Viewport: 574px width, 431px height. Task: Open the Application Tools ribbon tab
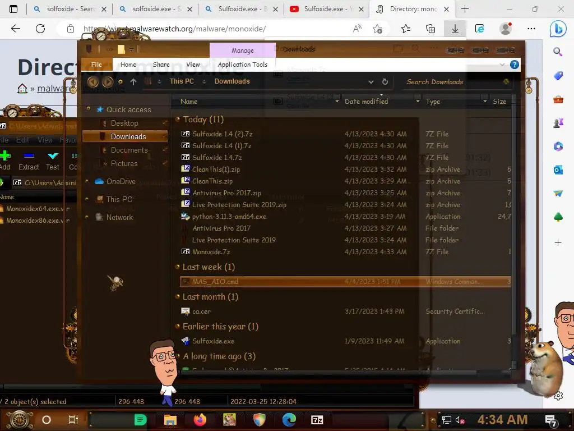point(242,65)
